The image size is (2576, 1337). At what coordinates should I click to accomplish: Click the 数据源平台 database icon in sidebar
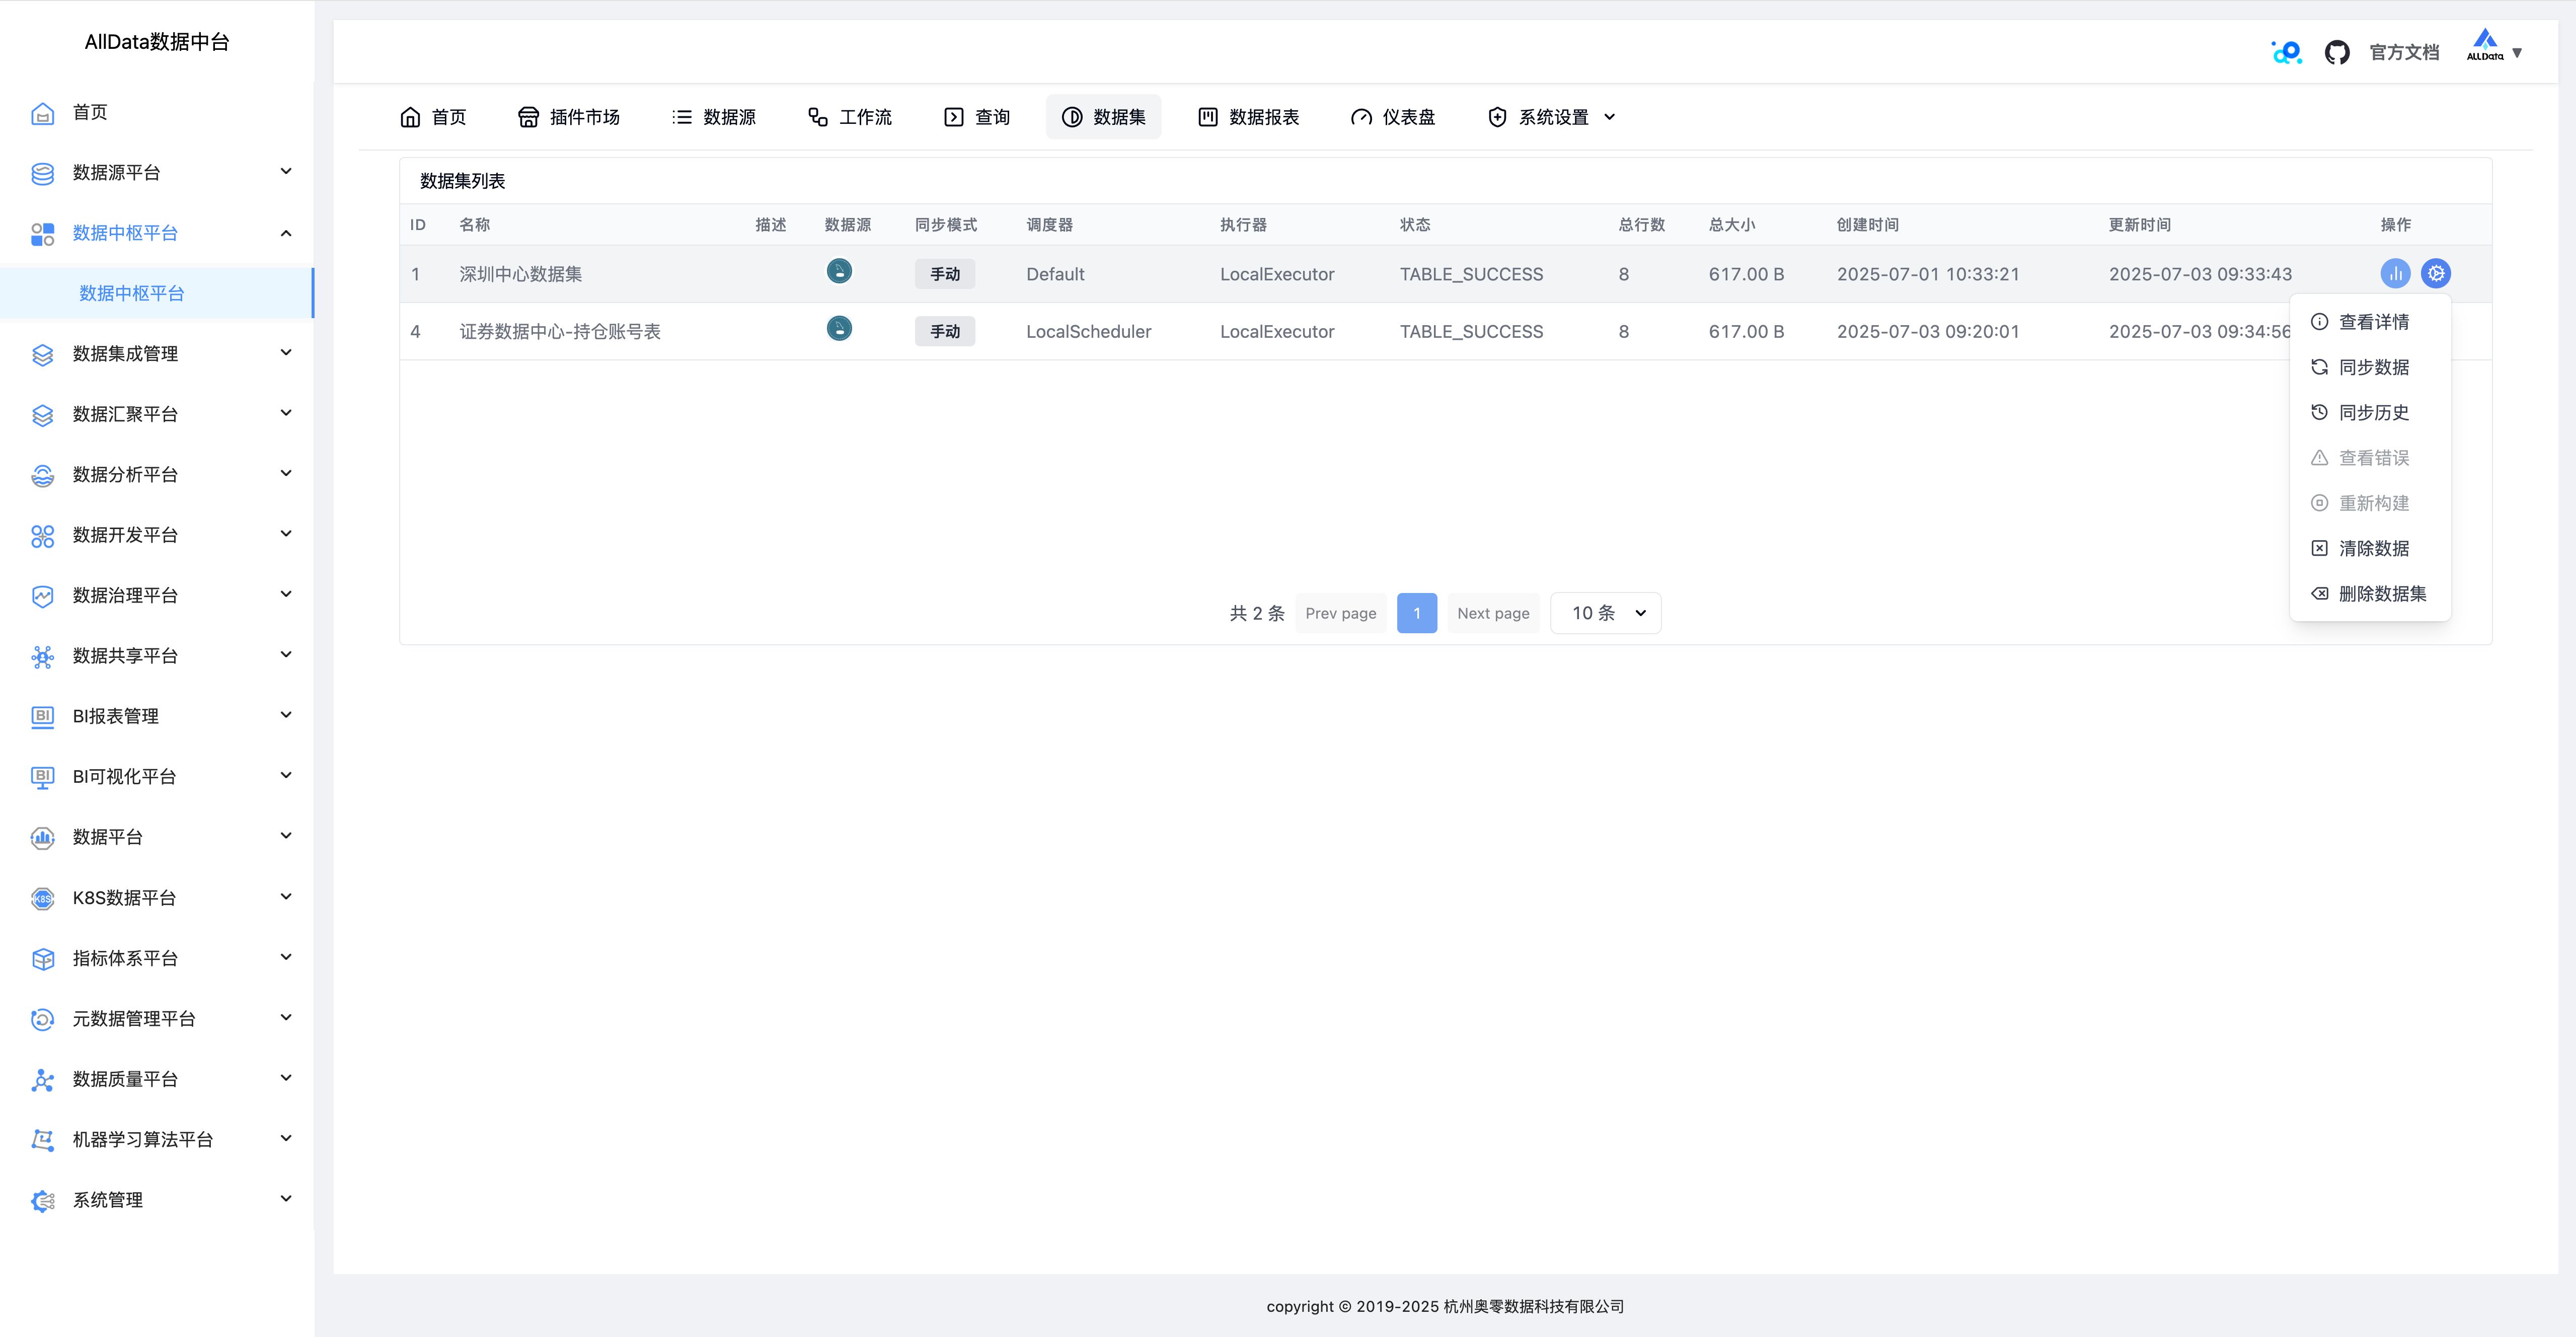tap(42, 173)
